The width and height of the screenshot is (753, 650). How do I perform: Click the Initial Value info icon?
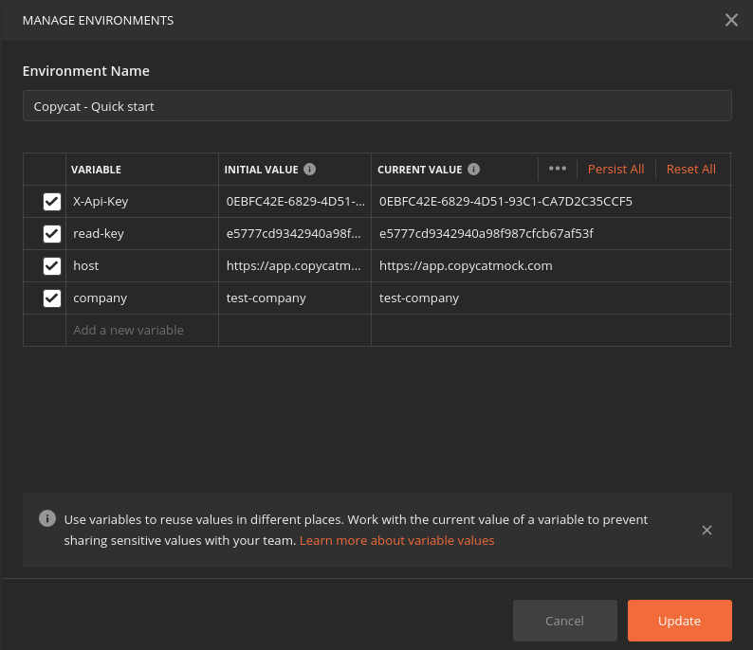tap(310, 170)
